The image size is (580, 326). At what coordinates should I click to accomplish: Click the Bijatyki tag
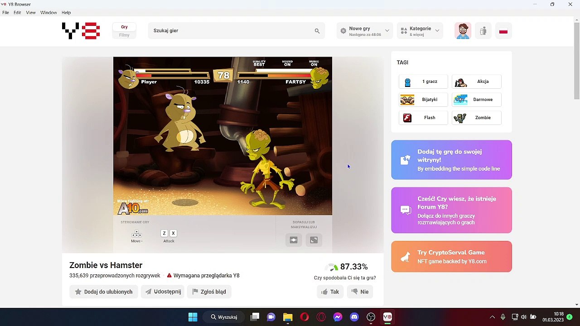pyautogui.click(x=423, y=100)
